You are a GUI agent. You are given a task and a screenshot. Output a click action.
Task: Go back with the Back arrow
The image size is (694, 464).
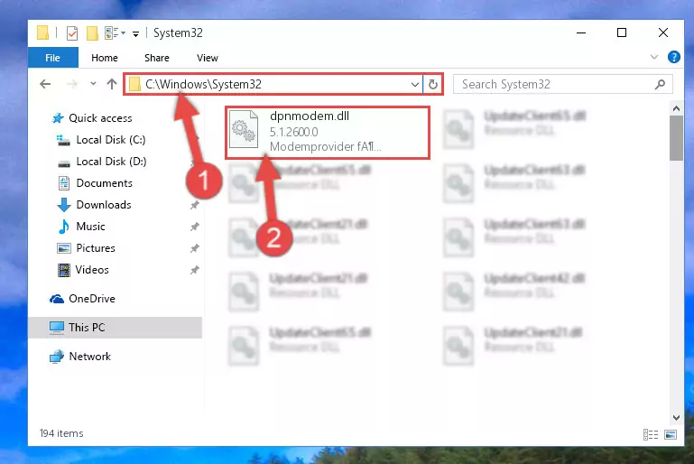45,84
